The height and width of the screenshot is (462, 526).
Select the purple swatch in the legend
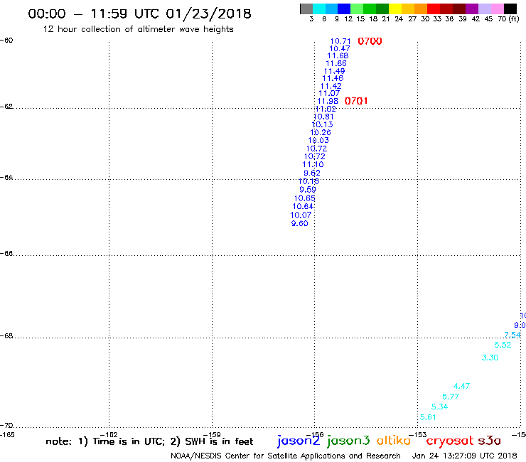(x=472, y=9)
